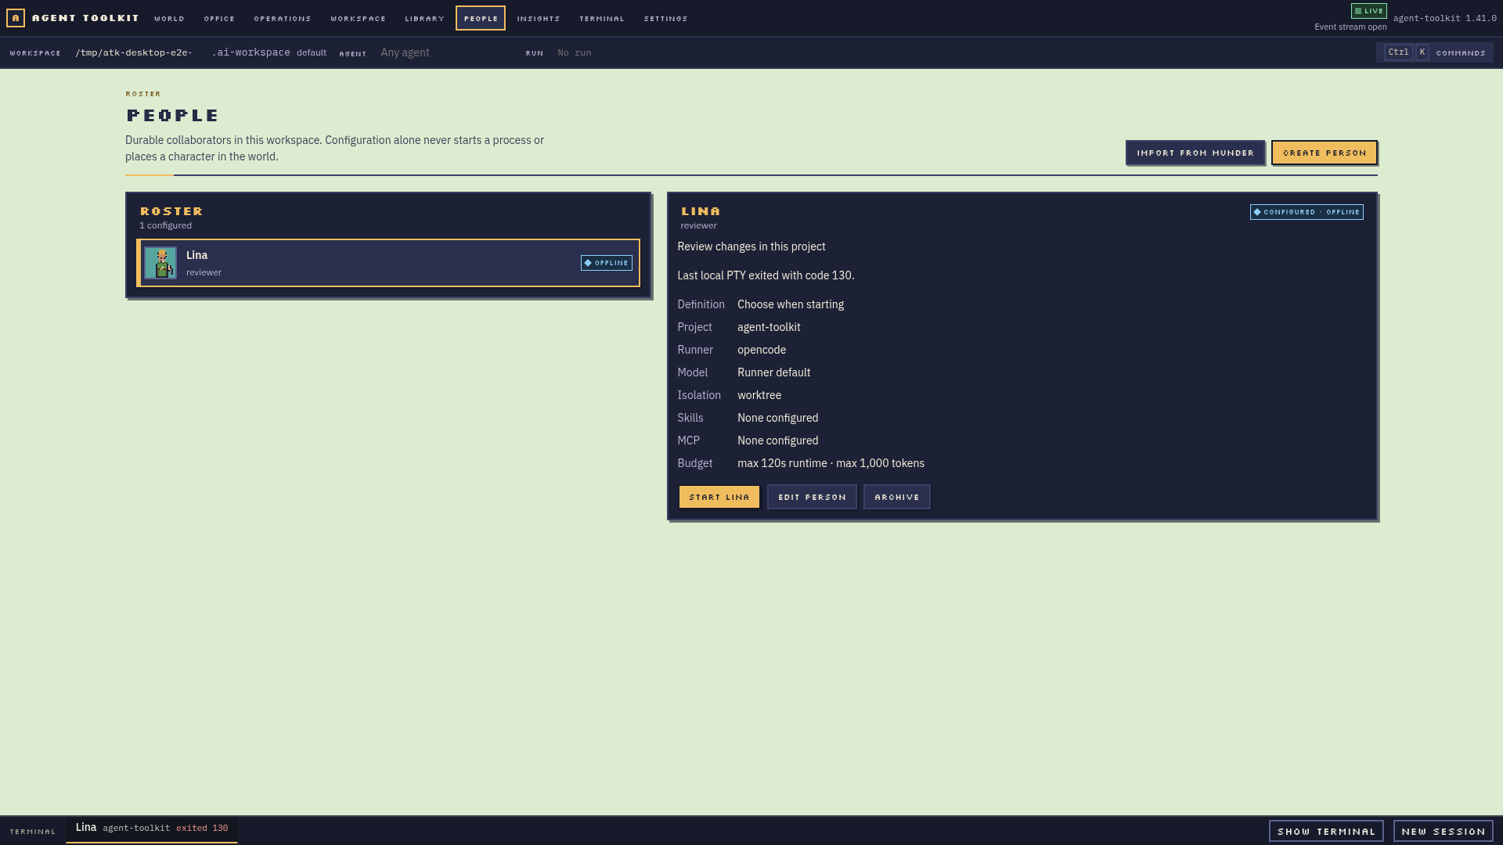The height and width of the screenshot is (845, 1503).
Task: Click Lina's pixel avatar in roster
Action: click(x=160, y=263)
